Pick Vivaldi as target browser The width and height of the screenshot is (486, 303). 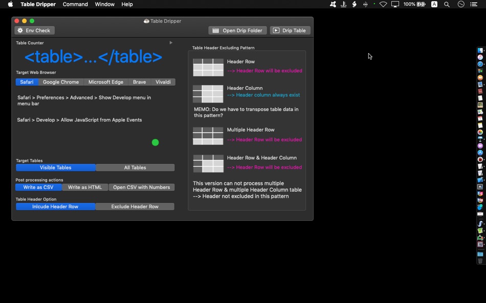point(163,82)
